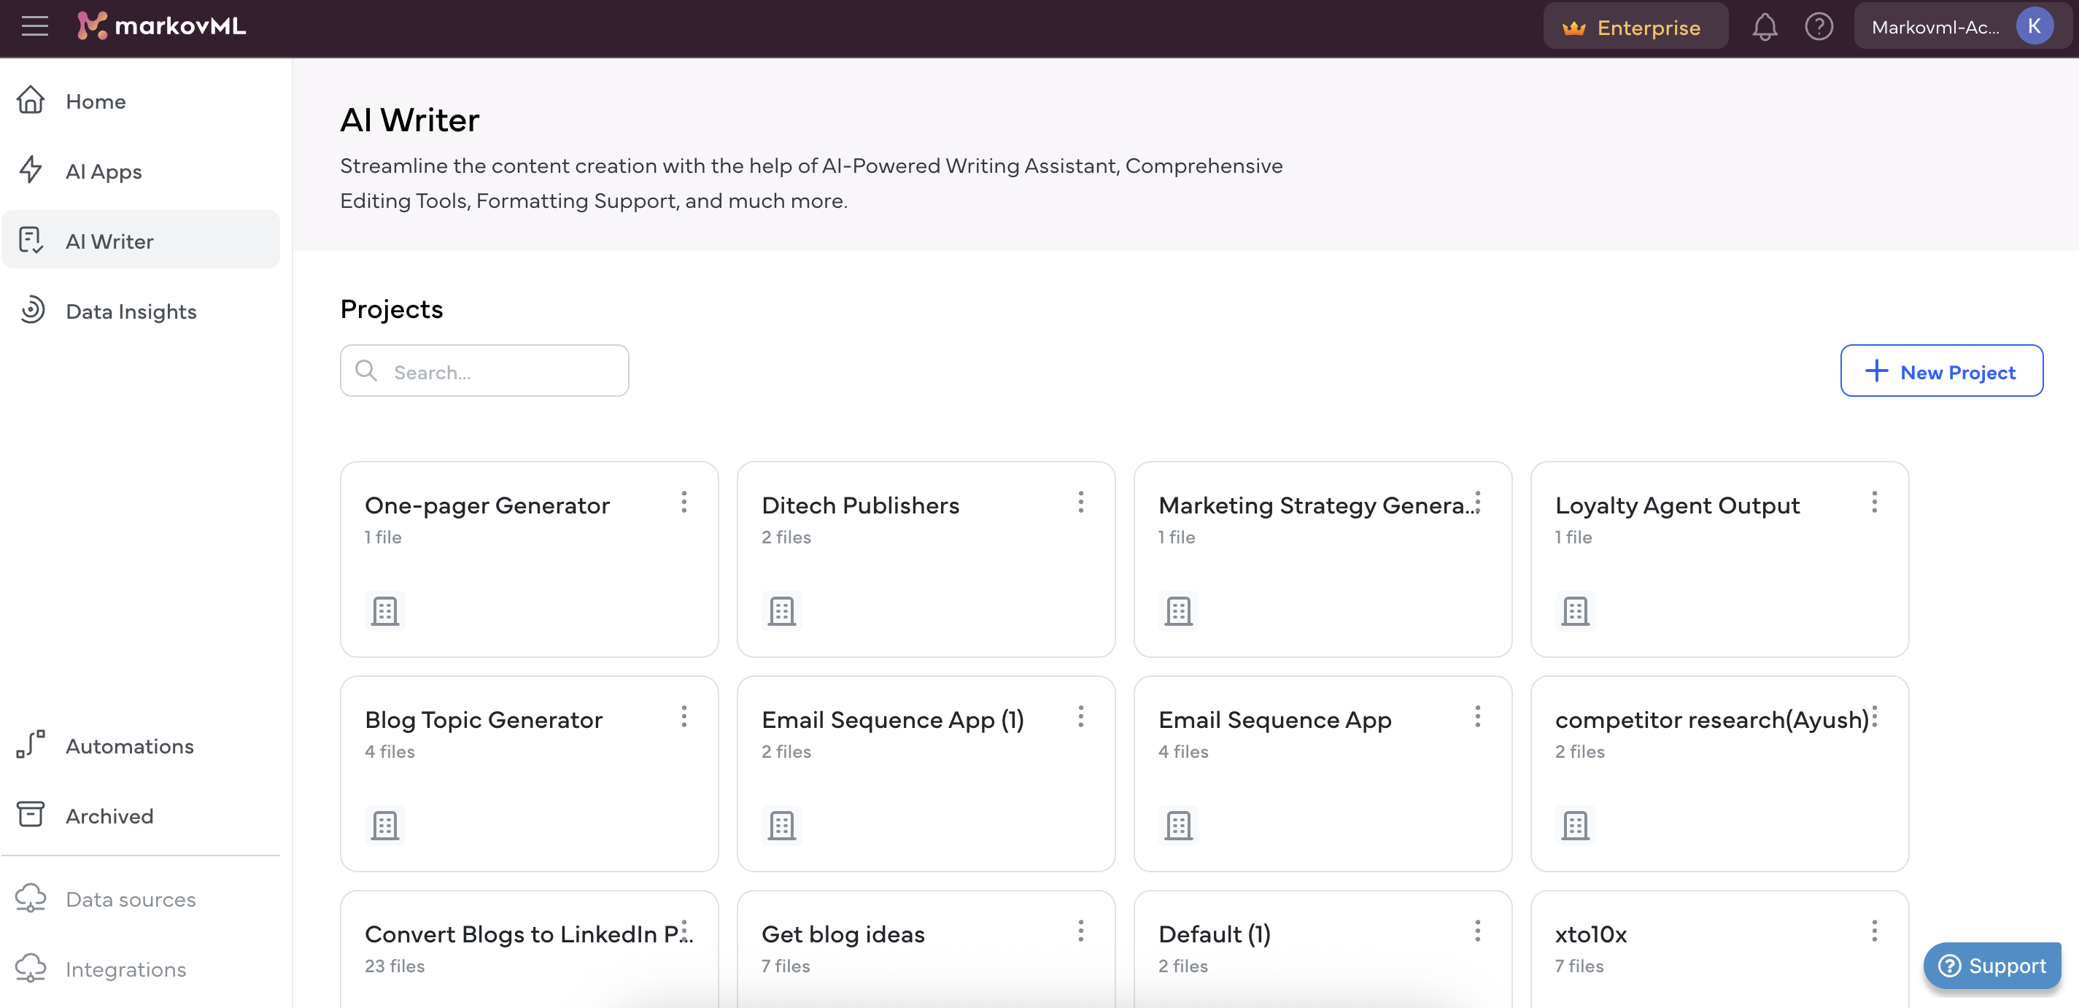Open the hamburger menu icon
The height and width of the screenshot is (1008, 2079).
point(35,27)
